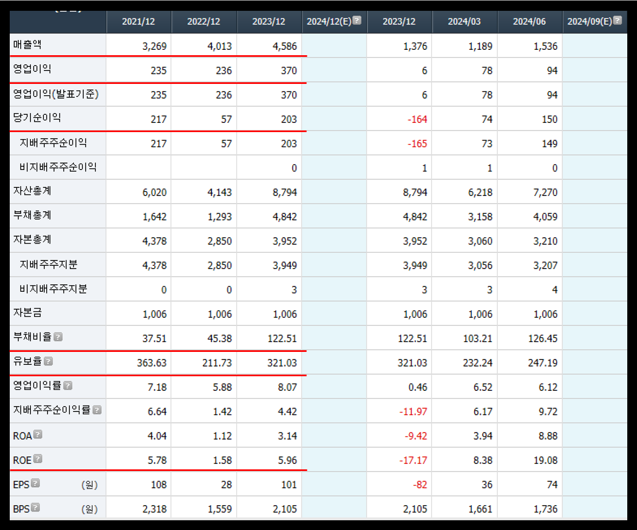This screenshot has width=637, height=530.
Task: Click the 비지배주주지분 row label
Action: [x=53, y=290]
